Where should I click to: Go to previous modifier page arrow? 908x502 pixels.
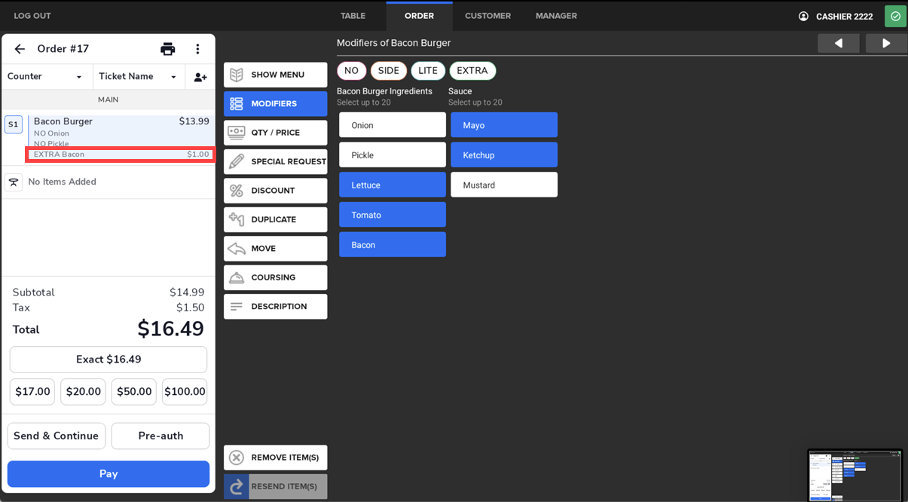[838, 44]
